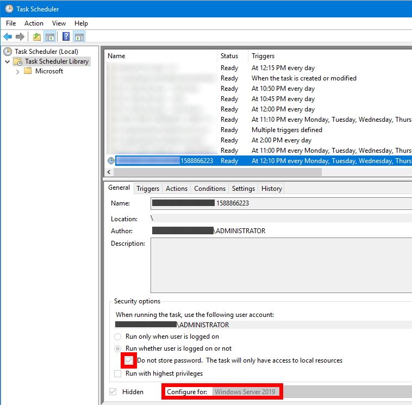Open the Action menu
This screenshot has width=412, height=405.
point(34,23)
